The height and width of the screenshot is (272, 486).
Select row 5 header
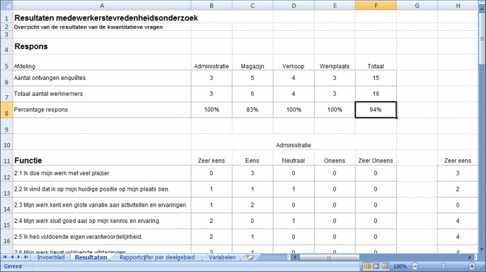click(6, 62)
